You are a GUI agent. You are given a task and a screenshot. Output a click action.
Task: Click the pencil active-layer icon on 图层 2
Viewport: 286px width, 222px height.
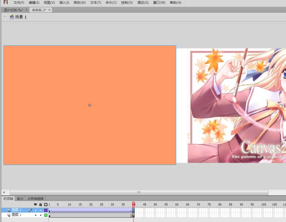30,210
